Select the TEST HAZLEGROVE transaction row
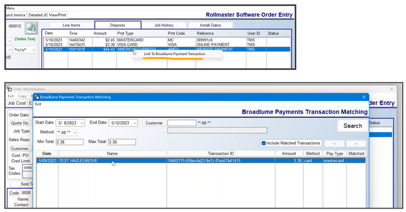406x212 pixels. (201, 161)
